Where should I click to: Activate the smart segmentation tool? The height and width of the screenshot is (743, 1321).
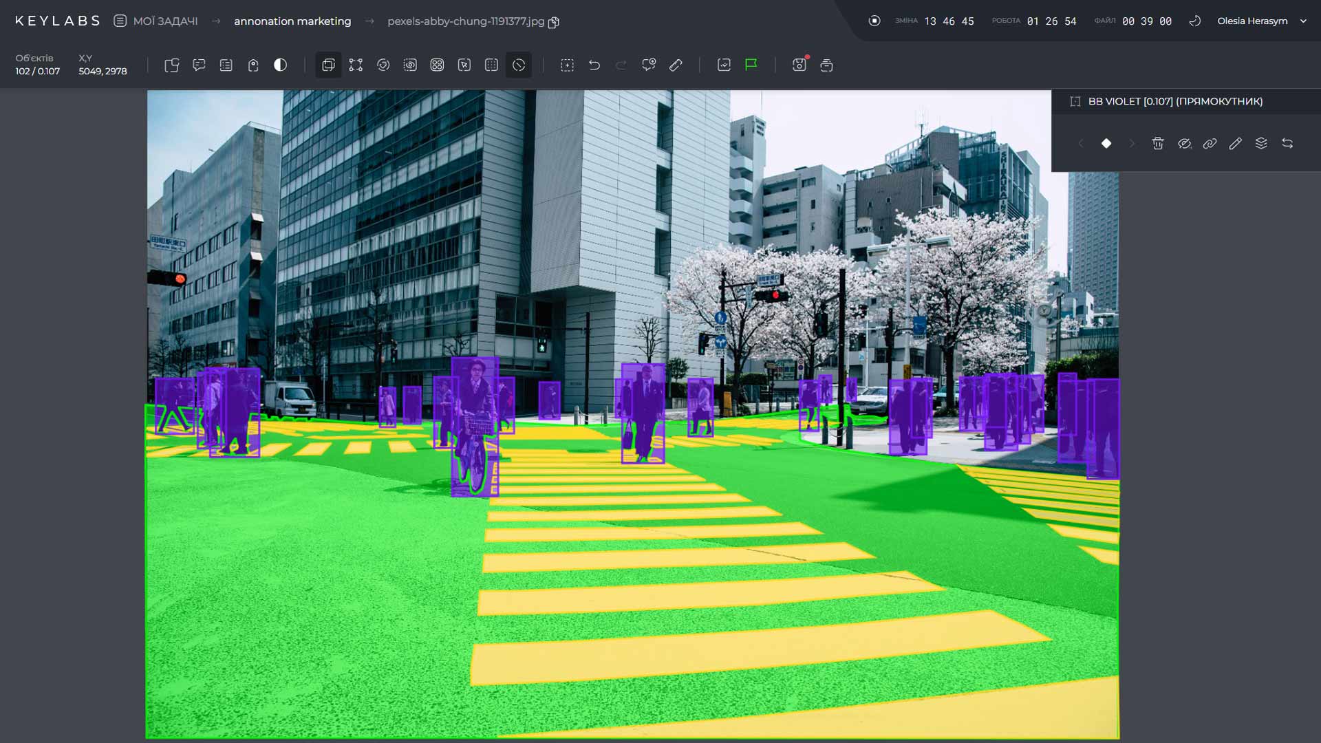tap(383, 65)
